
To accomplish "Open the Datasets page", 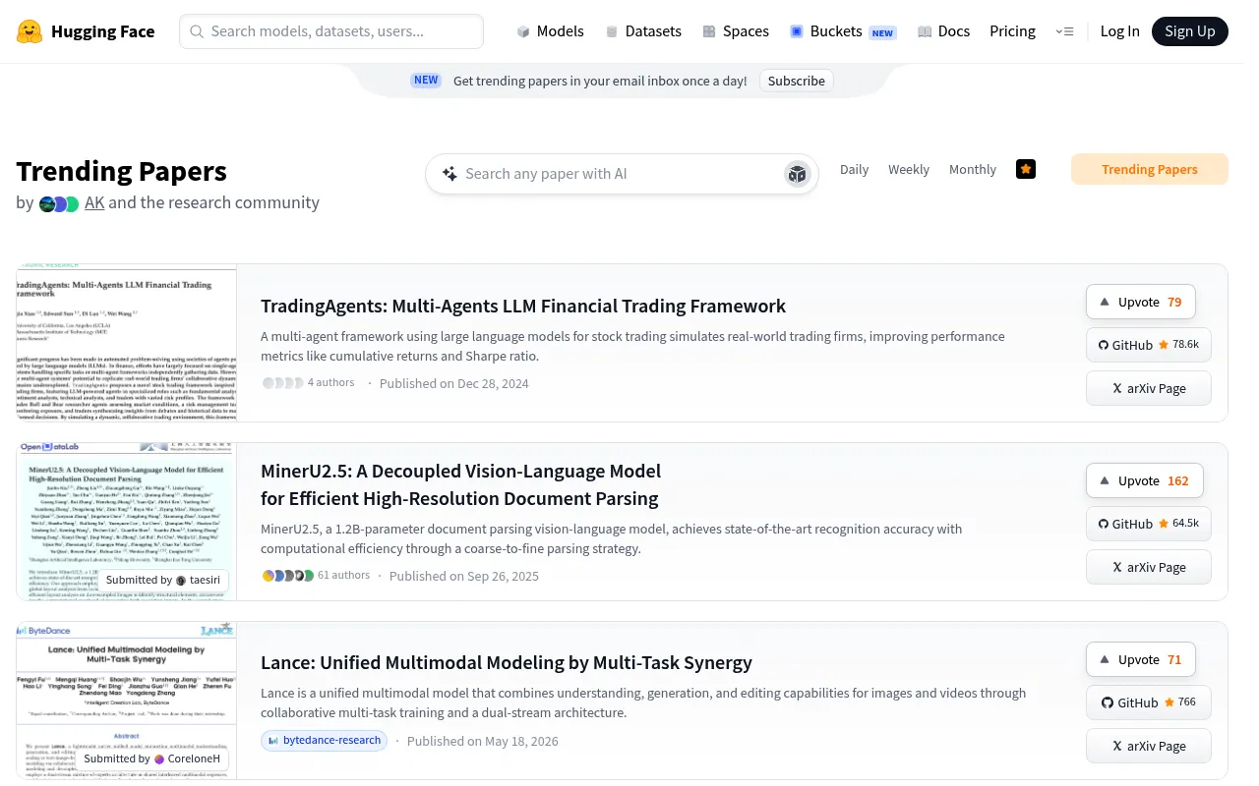I will tap(643, 31).
